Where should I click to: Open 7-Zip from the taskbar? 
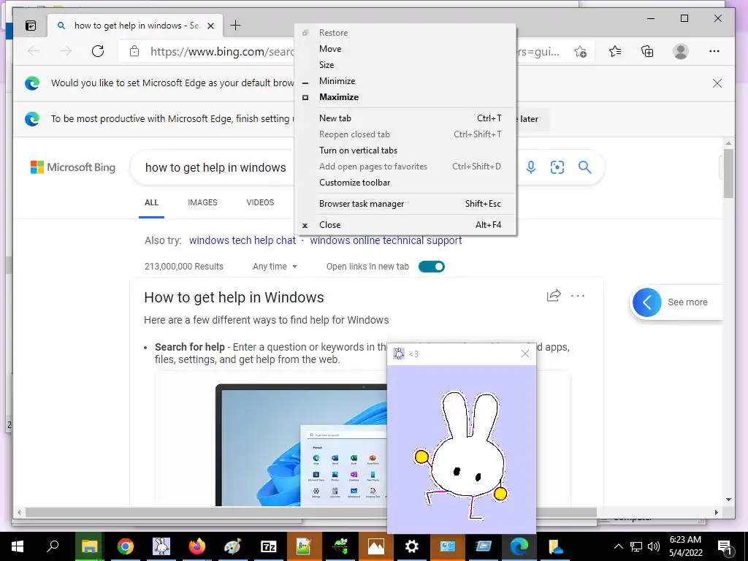point(269,546)
